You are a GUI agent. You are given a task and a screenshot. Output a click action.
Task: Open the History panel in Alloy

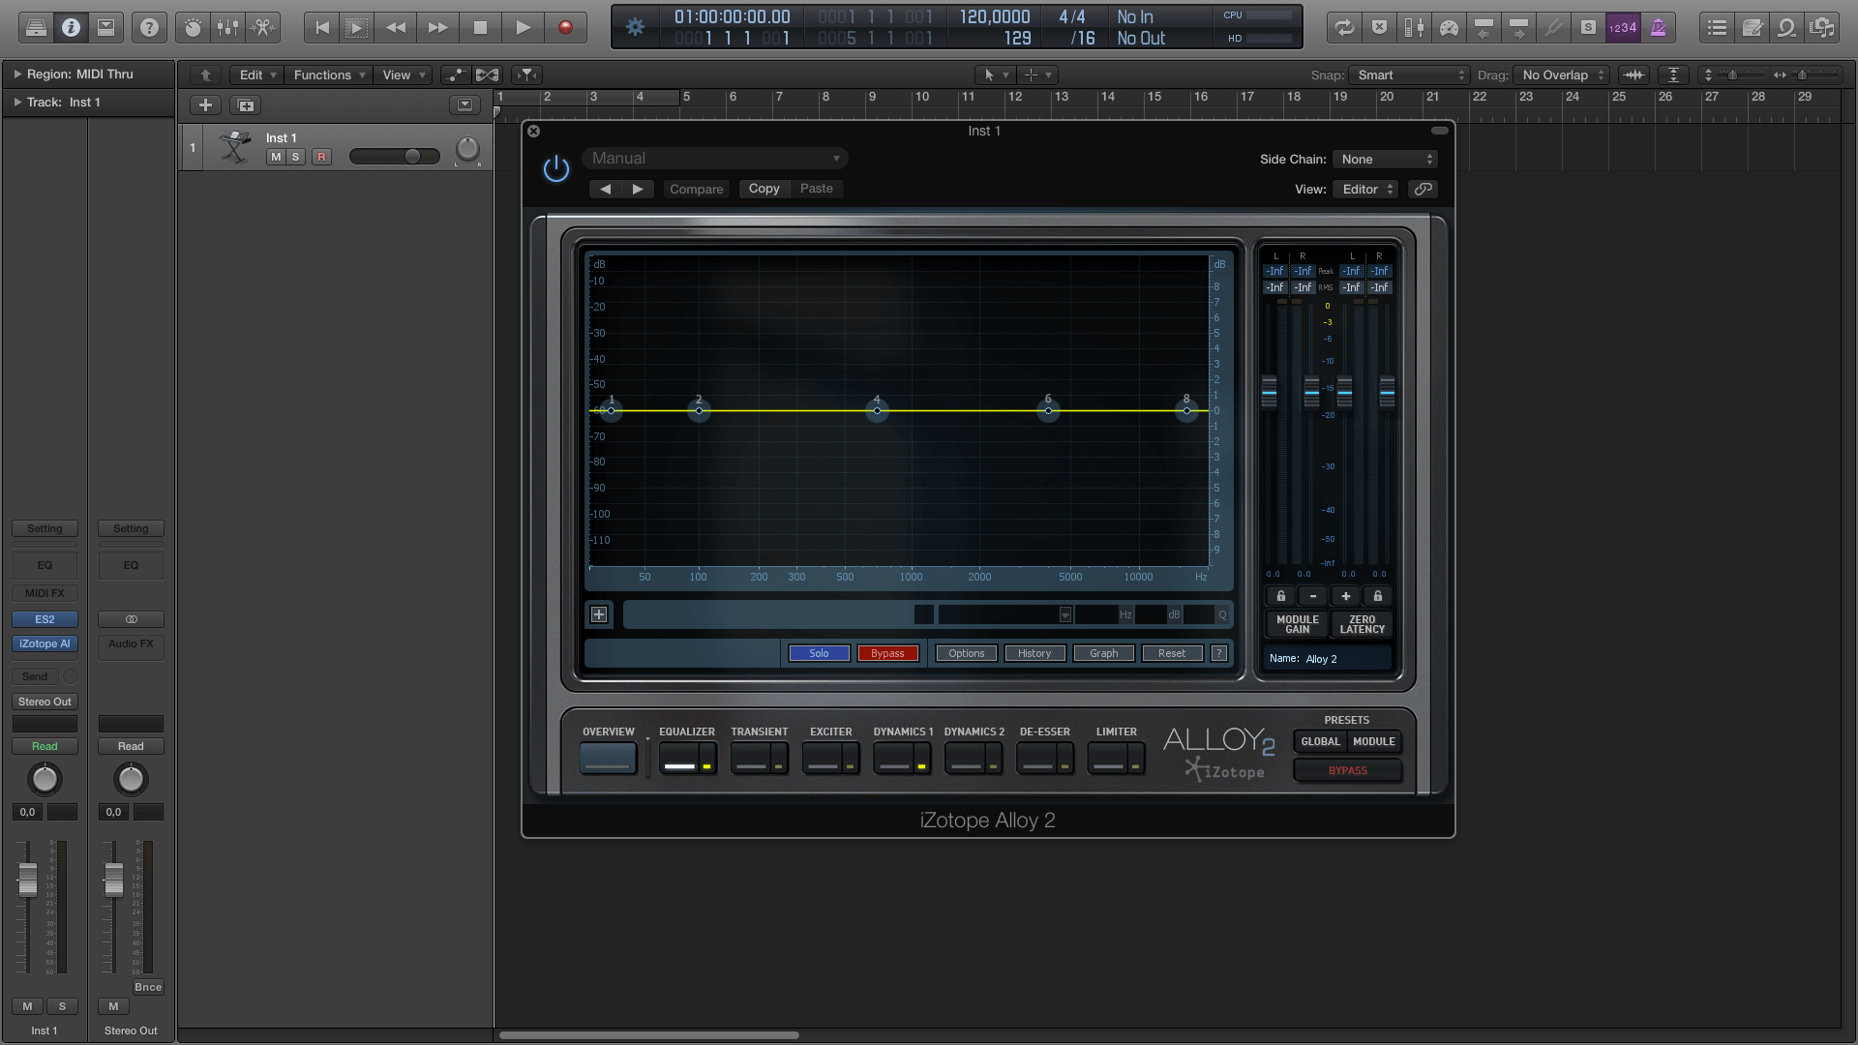1034,653
